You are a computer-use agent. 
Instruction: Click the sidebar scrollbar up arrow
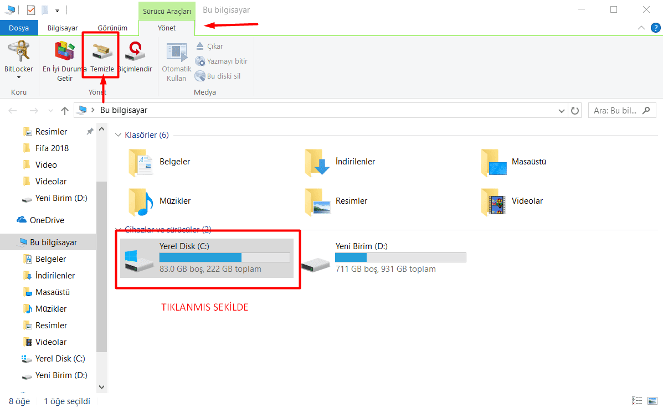coord(101,129)
